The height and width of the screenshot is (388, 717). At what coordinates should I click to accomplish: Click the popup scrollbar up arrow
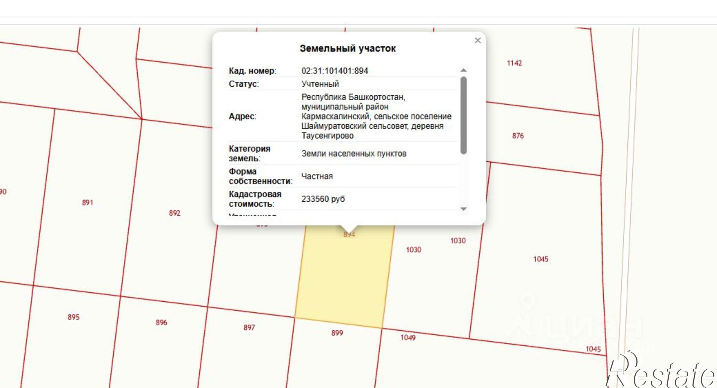pyautogui.click(x=464, y=70)
